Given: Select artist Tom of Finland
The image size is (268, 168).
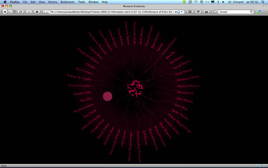Looking at the screenshot, I should (149, 36).
